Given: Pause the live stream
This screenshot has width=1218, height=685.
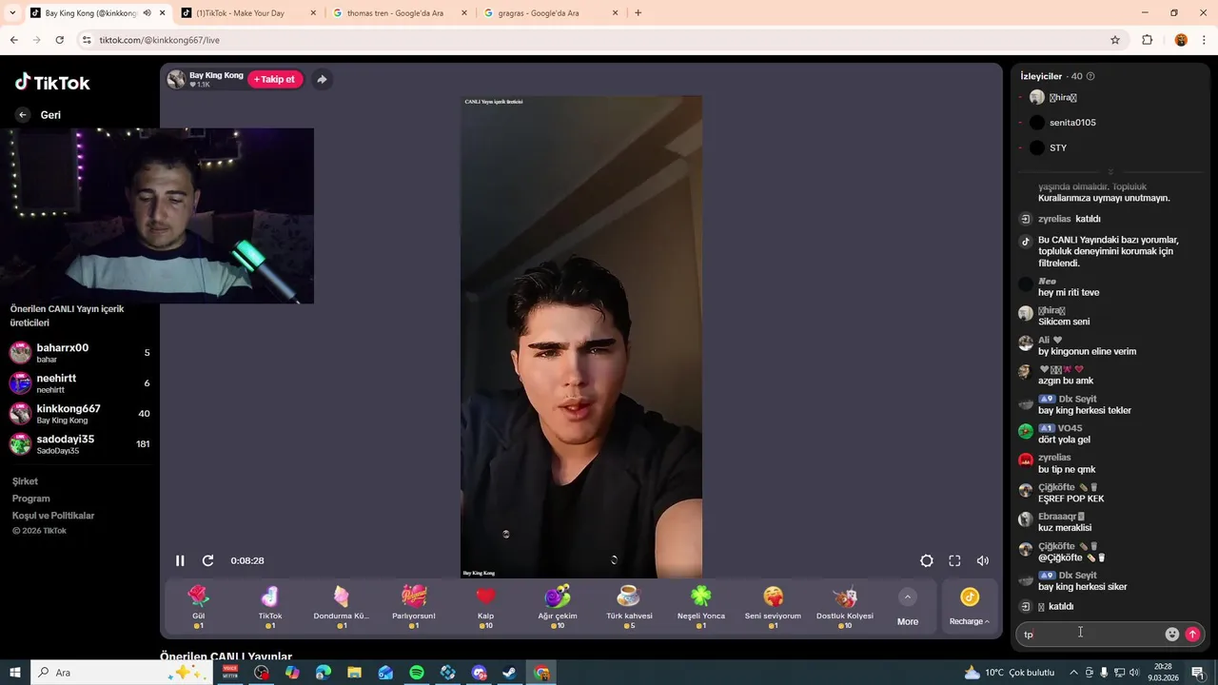Looking at the screenshot, I should (180, 560).
